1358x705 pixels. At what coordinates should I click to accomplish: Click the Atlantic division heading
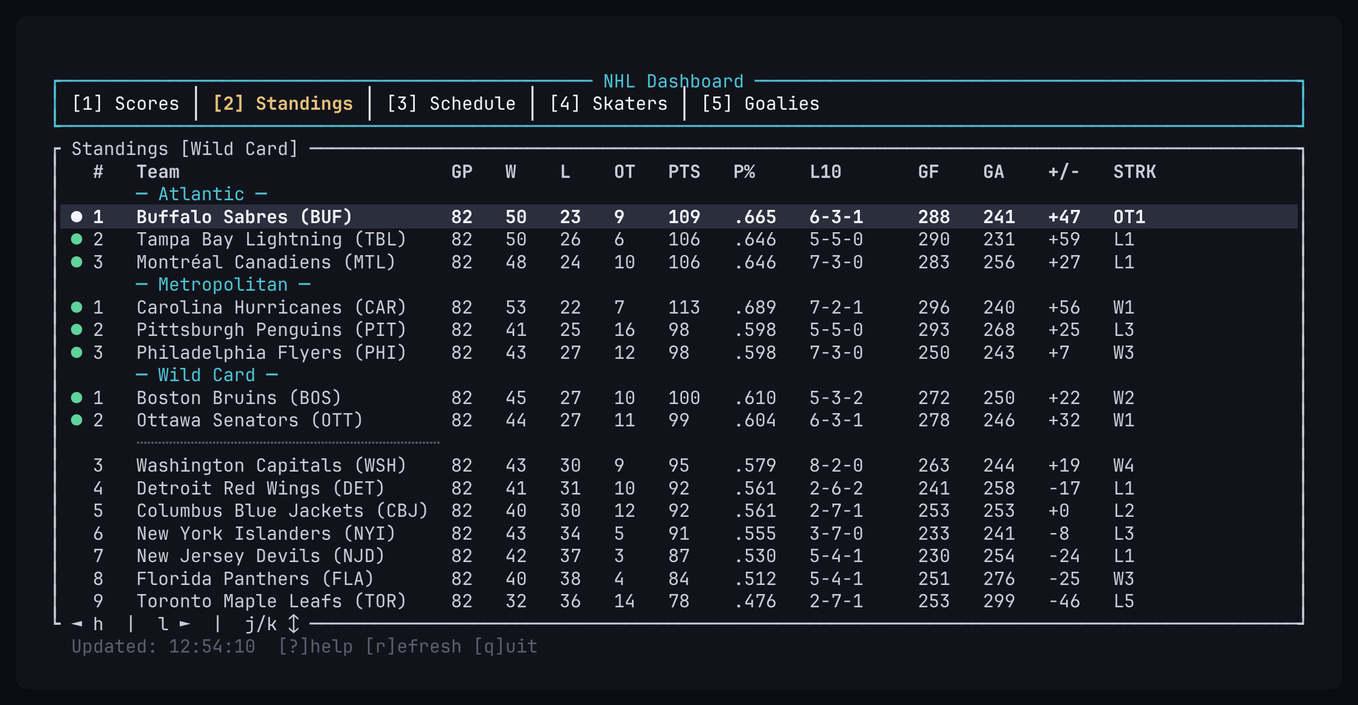201,194
